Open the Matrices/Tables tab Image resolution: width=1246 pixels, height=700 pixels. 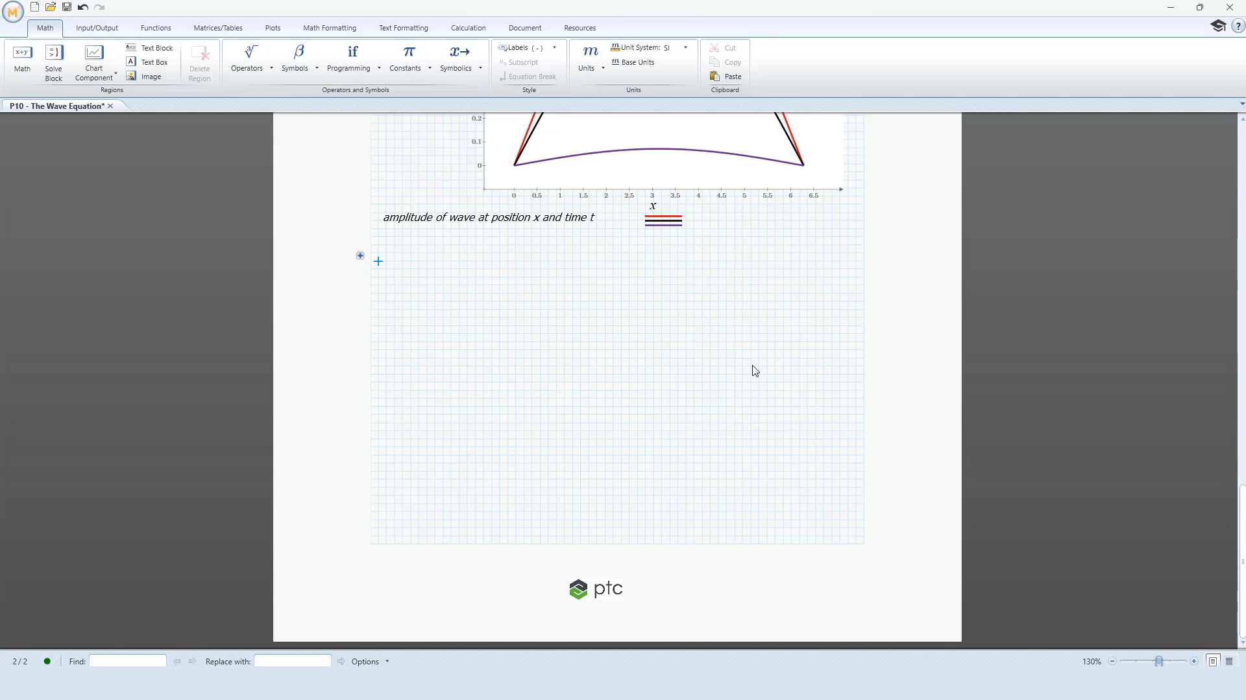tap(218, 28)
